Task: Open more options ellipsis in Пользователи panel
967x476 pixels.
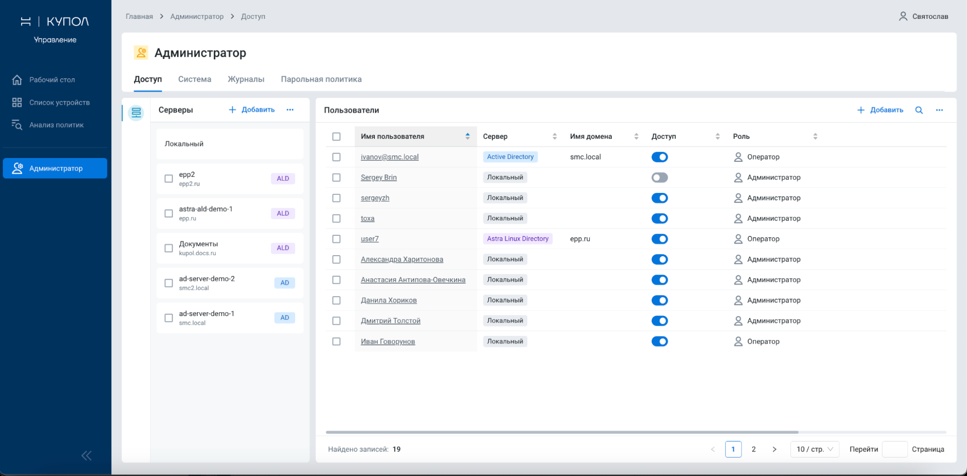Action: [939, 110]
